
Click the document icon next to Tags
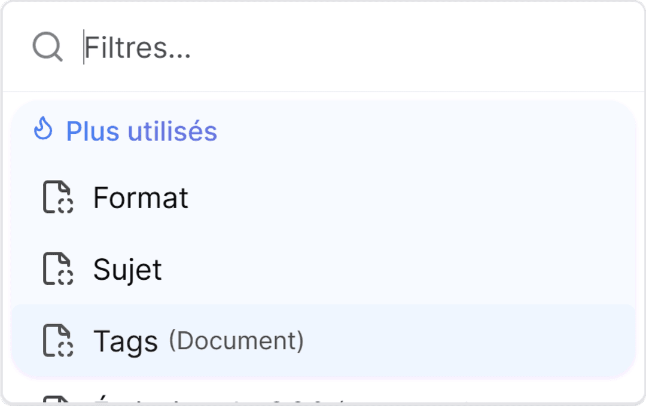point(57,341)
